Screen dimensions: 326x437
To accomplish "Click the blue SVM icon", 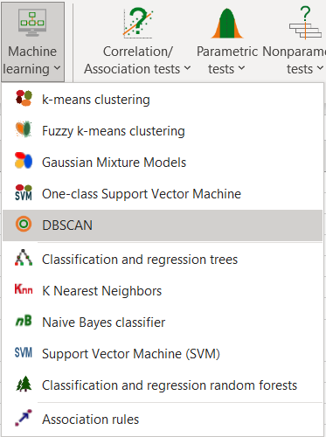I will [x=24, y=352].
